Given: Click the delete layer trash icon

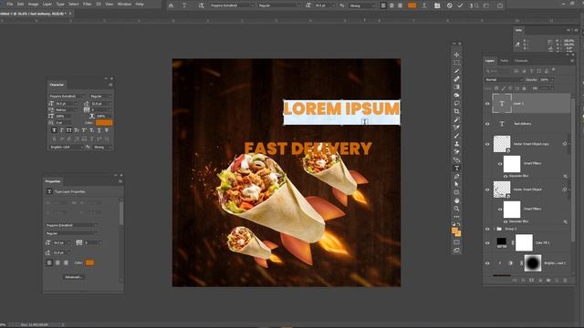Looking at the screenshot, I should click(x=565, y=280).
